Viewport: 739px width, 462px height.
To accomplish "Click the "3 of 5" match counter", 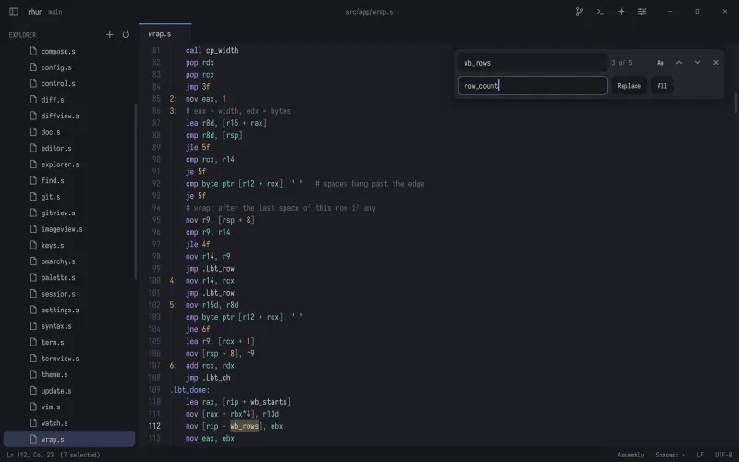I will pos(622,63).
